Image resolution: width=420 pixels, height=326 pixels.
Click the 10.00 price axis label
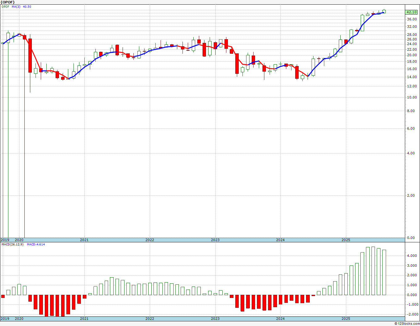coord(412,97)
